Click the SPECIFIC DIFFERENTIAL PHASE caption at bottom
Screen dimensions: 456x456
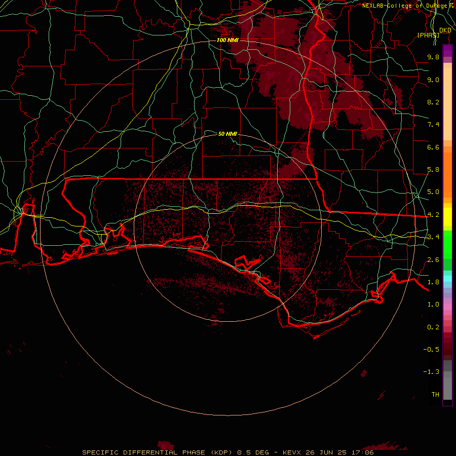(x=227, y=452)
